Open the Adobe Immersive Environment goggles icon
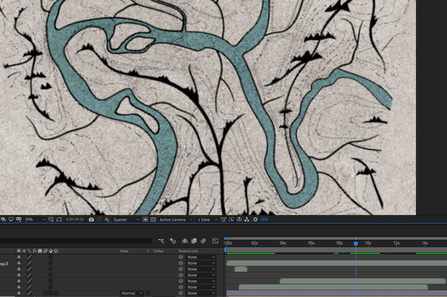This screenshot has height=297, width=447. click(19, 219)
